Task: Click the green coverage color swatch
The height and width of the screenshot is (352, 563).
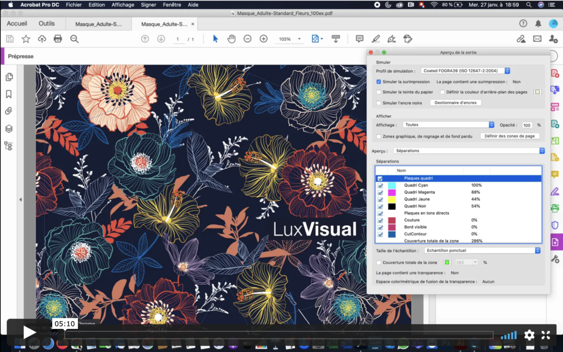Action: (x=447, y=262)
